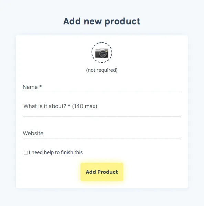Focus the Name input field
The image size is (204, 206).
pos(102,87)
